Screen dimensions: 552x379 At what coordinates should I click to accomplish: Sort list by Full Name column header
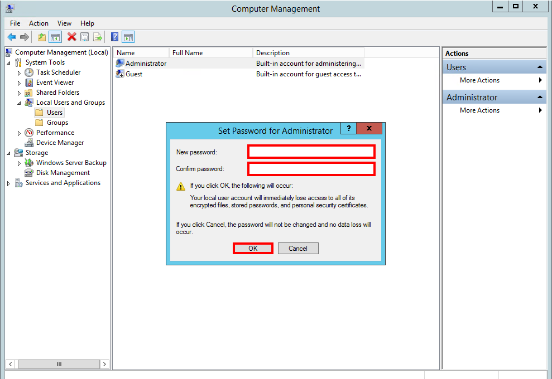point(211,53)
